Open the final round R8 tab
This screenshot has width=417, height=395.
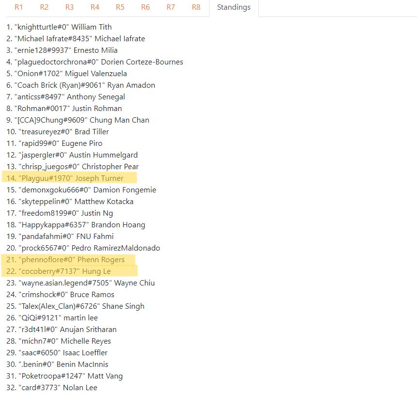(x=195, y=7)
